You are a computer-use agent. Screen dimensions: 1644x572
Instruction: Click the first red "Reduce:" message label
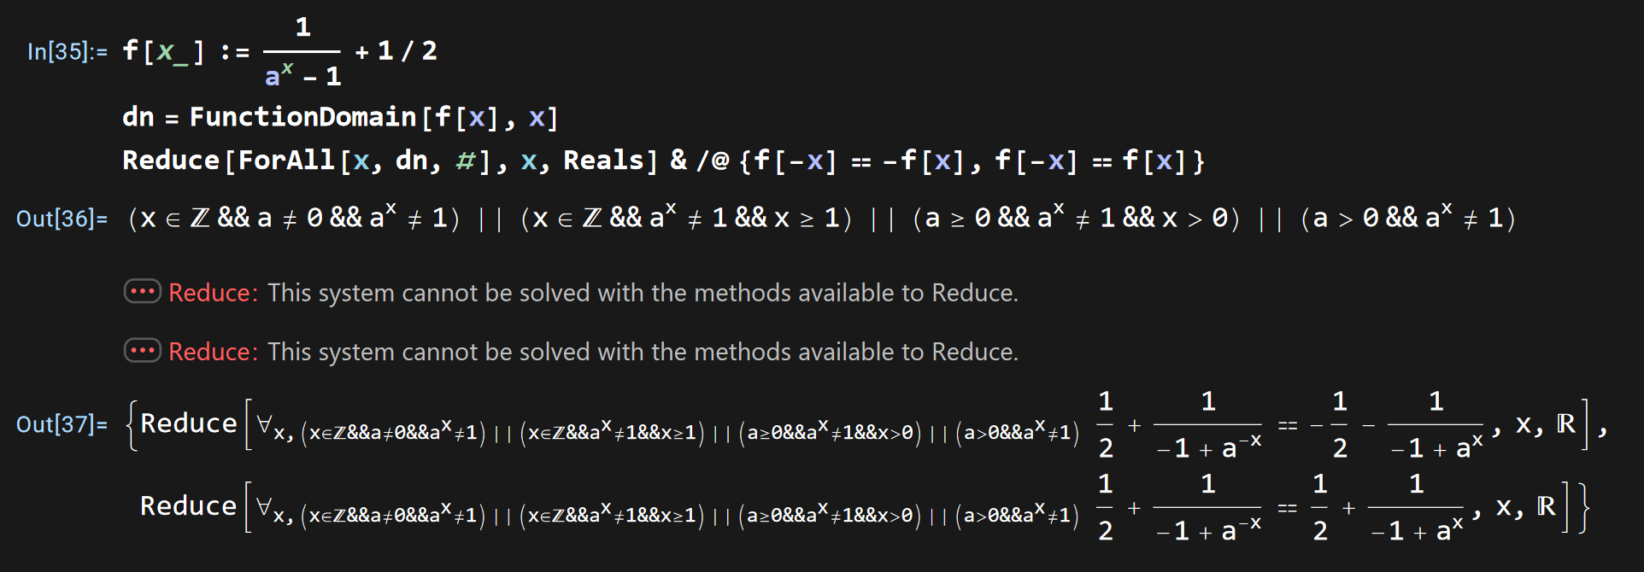click(x=213, y=293)
